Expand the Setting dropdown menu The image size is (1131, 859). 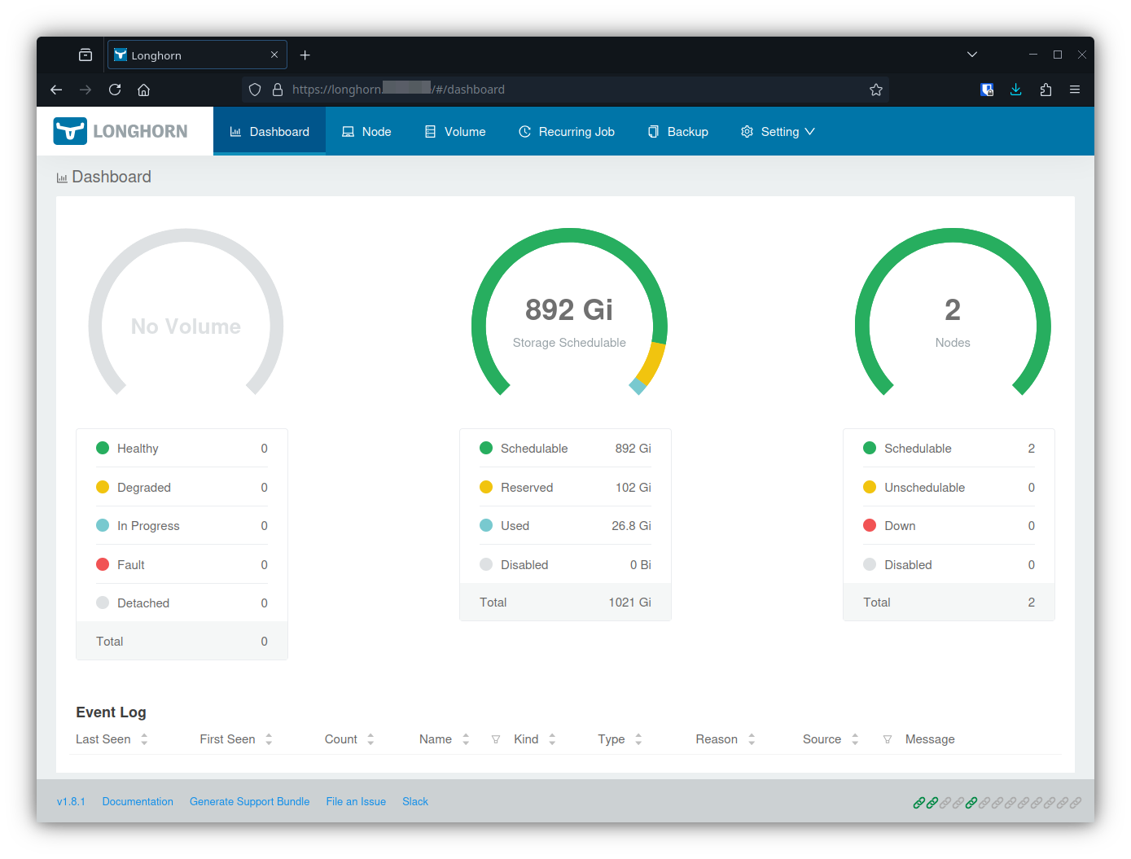[778, 132]
